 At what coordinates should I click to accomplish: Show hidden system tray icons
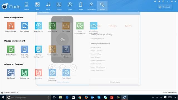point(153,97)
